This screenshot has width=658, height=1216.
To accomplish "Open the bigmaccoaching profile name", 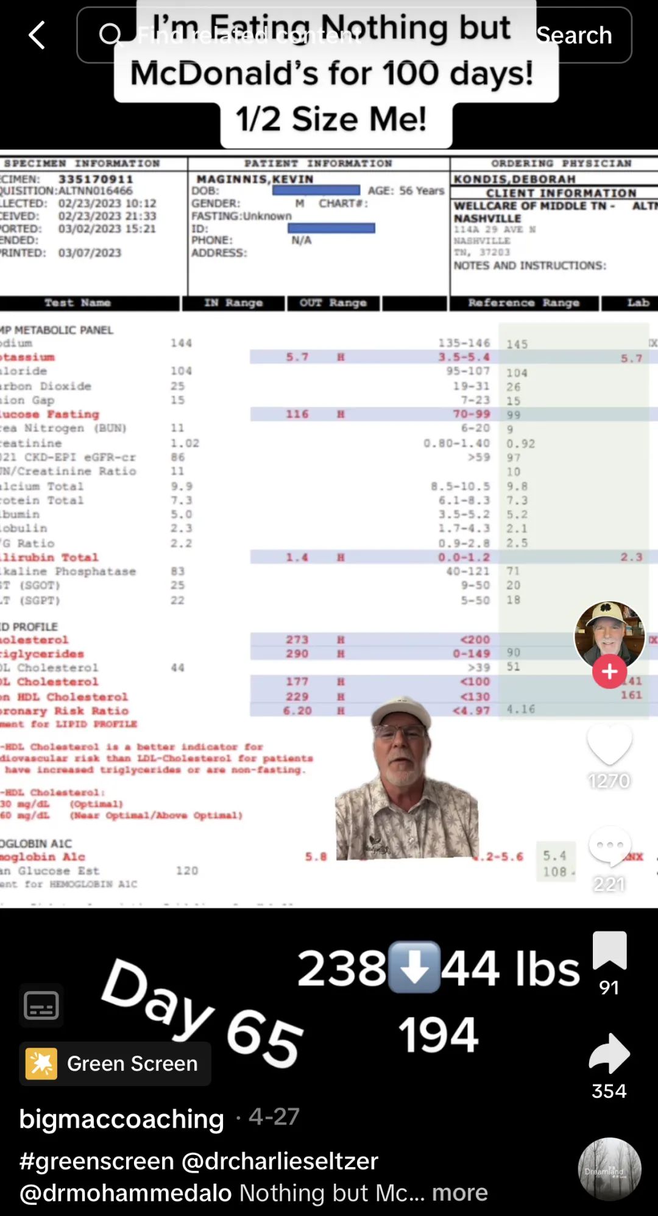I will 122,1119.
